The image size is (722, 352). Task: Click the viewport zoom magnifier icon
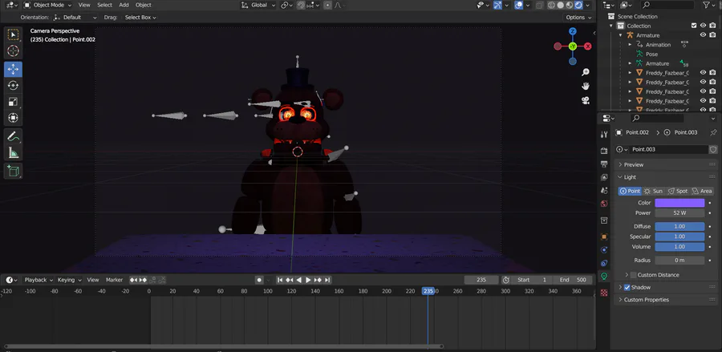coord(586,72)
